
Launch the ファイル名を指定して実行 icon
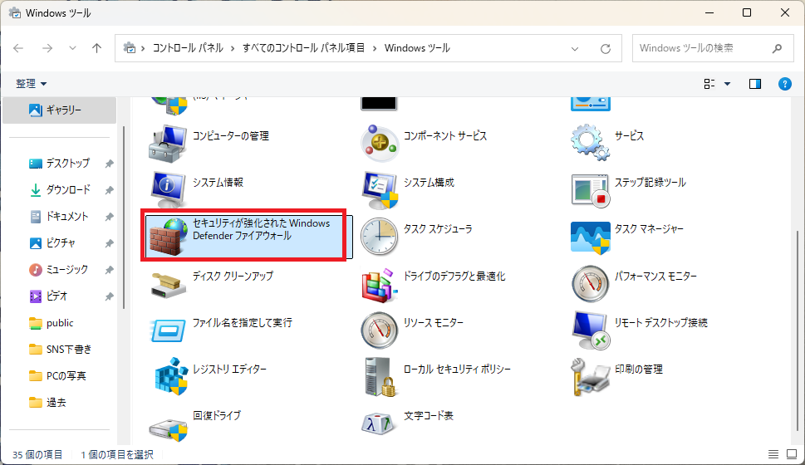[168, 330]
